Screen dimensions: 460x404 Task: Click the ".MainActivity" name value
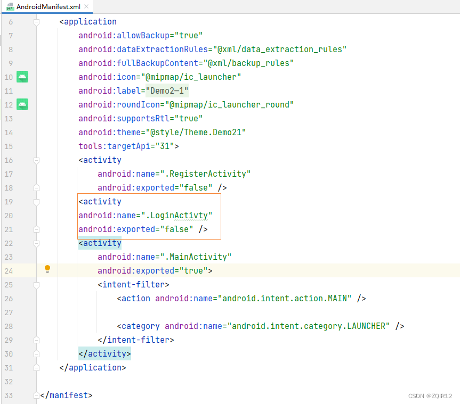(196, 257)
